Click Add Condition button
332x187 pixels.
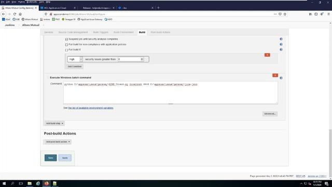[75, 66]
